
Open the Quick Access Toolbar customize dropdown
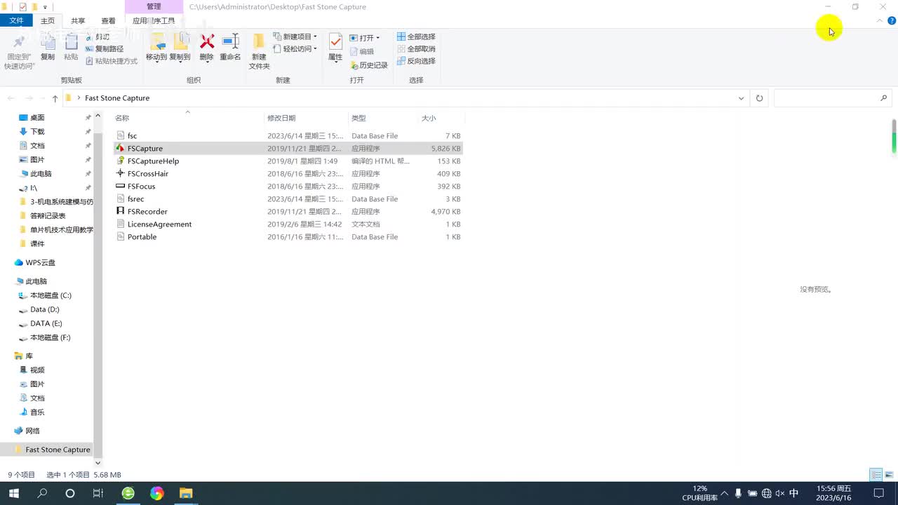point(45,7)
